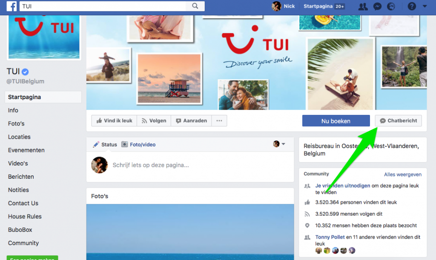Open Berichten in the sidebar
This screenshot has width=436, height=260.
pos(21,177)
